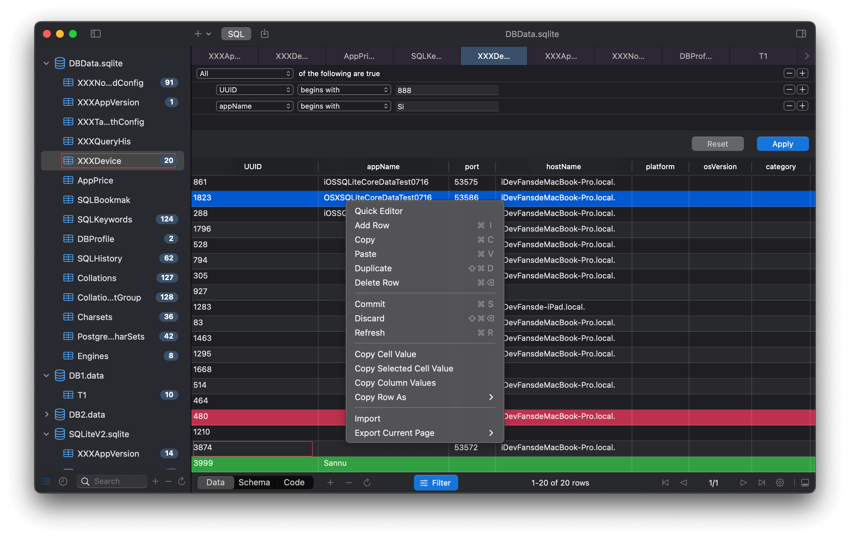The image size is (850, 538).
Task: Go to the last page icon
Action: tap(761, 482)
